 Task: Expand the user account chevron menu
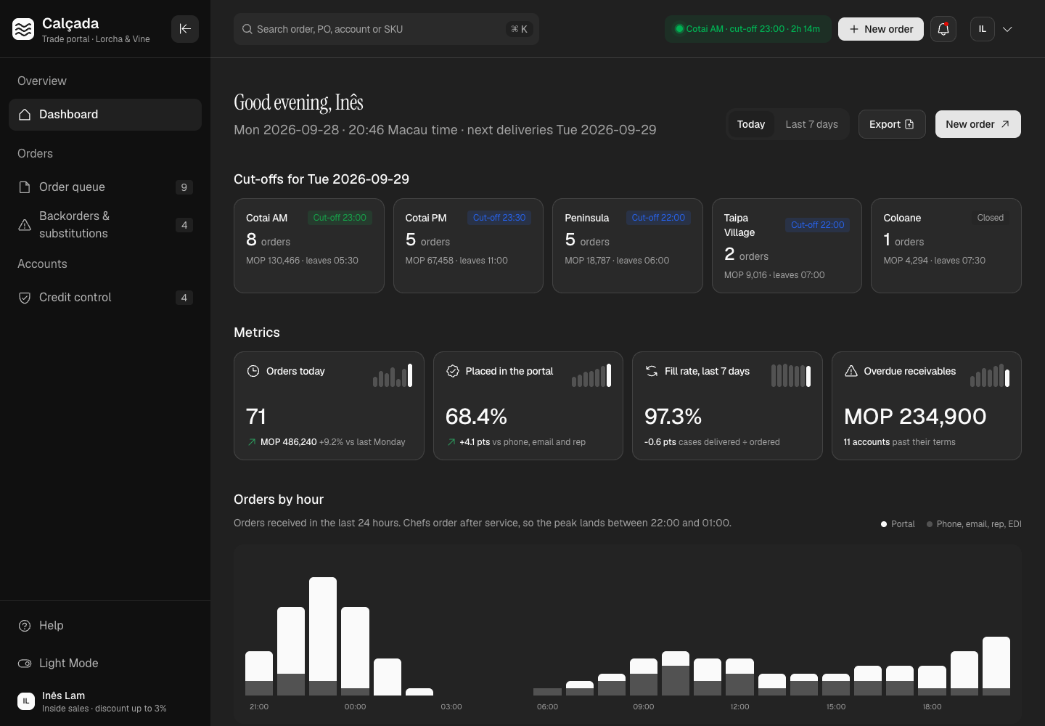(x=1007, y=29)
